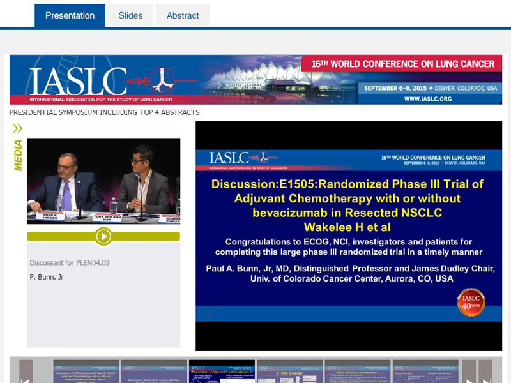Select the Disclosures slide thumbnail
Image resolution: width=511 pixels, height=383 pixels.
pyautogui.click(x=154, y=372)
